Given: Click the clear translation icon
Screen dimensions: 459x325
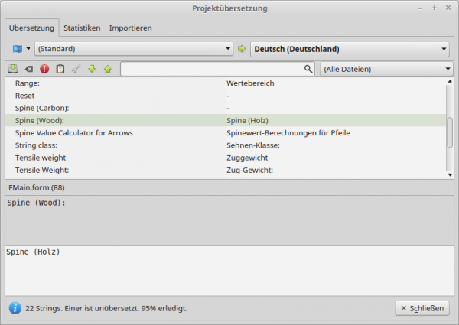Looking at the screenshot, I should (x=28, y=69).
